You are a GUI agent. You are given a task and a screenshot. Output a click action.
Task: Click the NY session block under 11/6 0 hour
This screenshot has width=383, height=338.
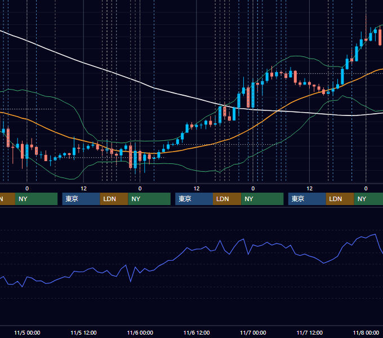(x=149, y=199)
